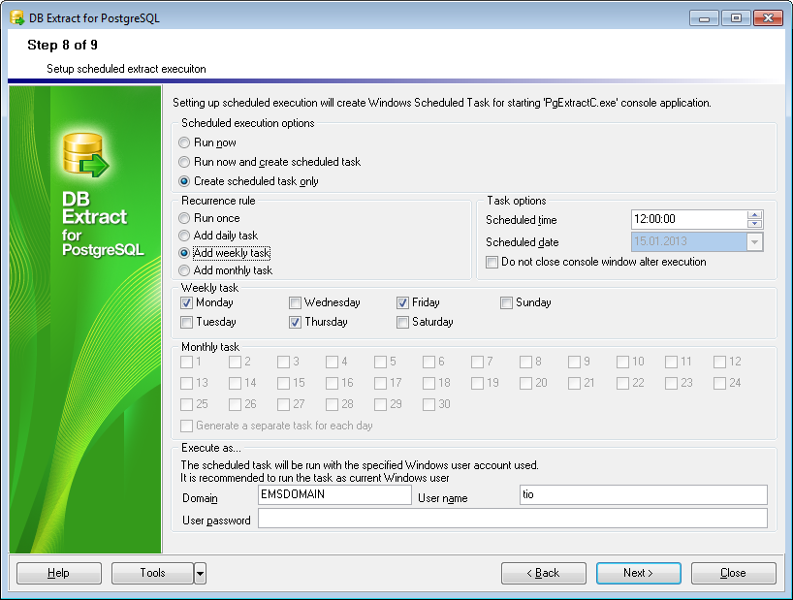This screenshot has width=793, height=600.
Task: Uncheck the Monday checkbox
Action: click(x=187, y=302)
